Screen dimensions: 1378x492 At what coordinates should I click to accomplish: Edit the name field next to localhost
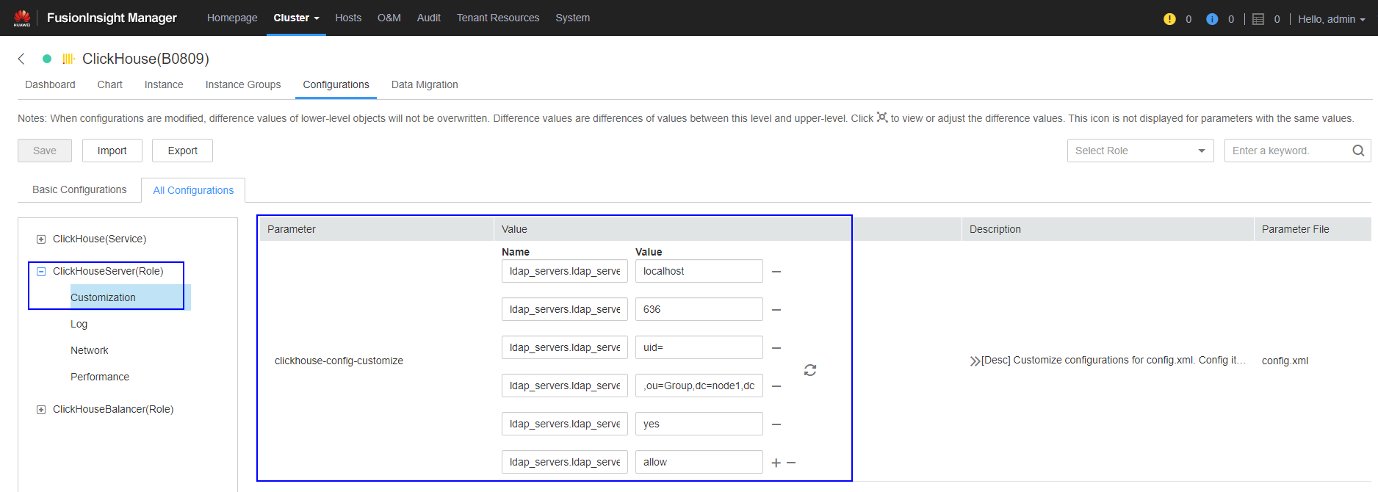[565, 271]
